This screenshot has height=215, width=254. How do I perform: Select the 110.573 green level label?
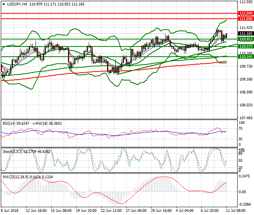[245, 47]
